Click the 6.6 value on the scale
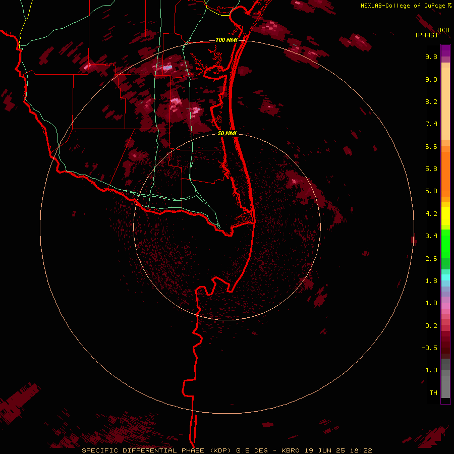This screenshot has height=454, width=454. click(x=431, y=146)
